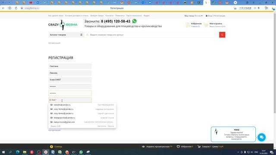This screenshot has width=276, height=155.
Task: Click the red search button
Action: [222, 35]
